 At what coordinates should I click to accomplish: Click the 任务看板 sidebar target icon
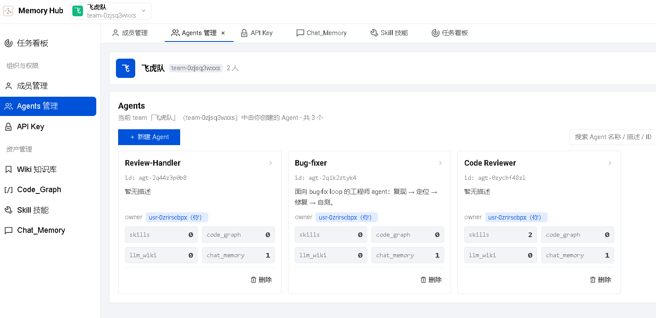tap(9, 43)
